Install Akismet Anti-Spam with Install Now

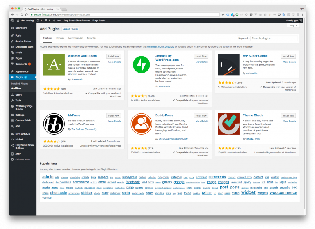(114, 56)
